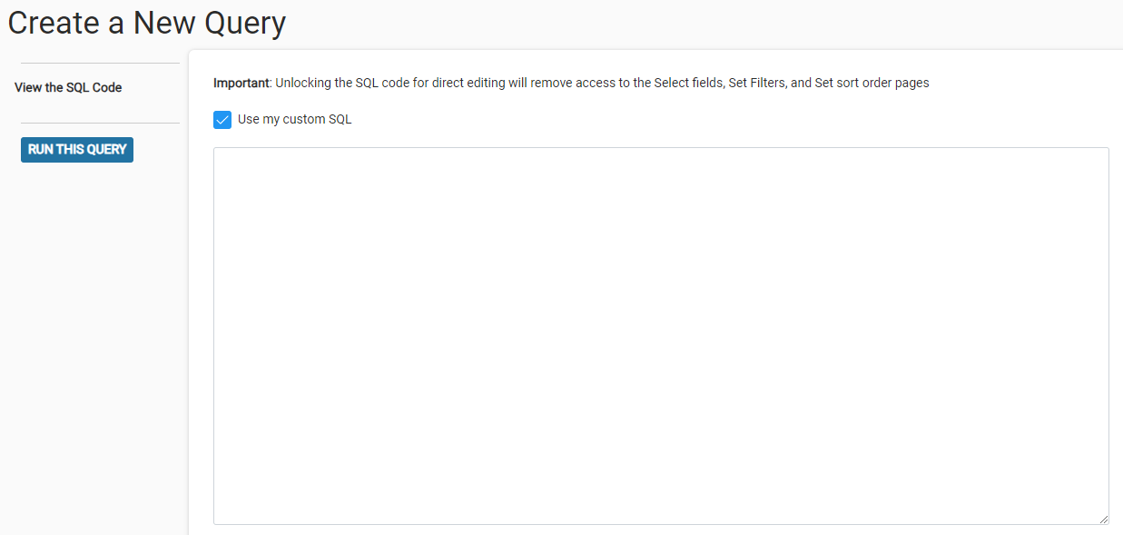
Task: Click the bold 'Important' word in the notice
Action: (241, 83)
